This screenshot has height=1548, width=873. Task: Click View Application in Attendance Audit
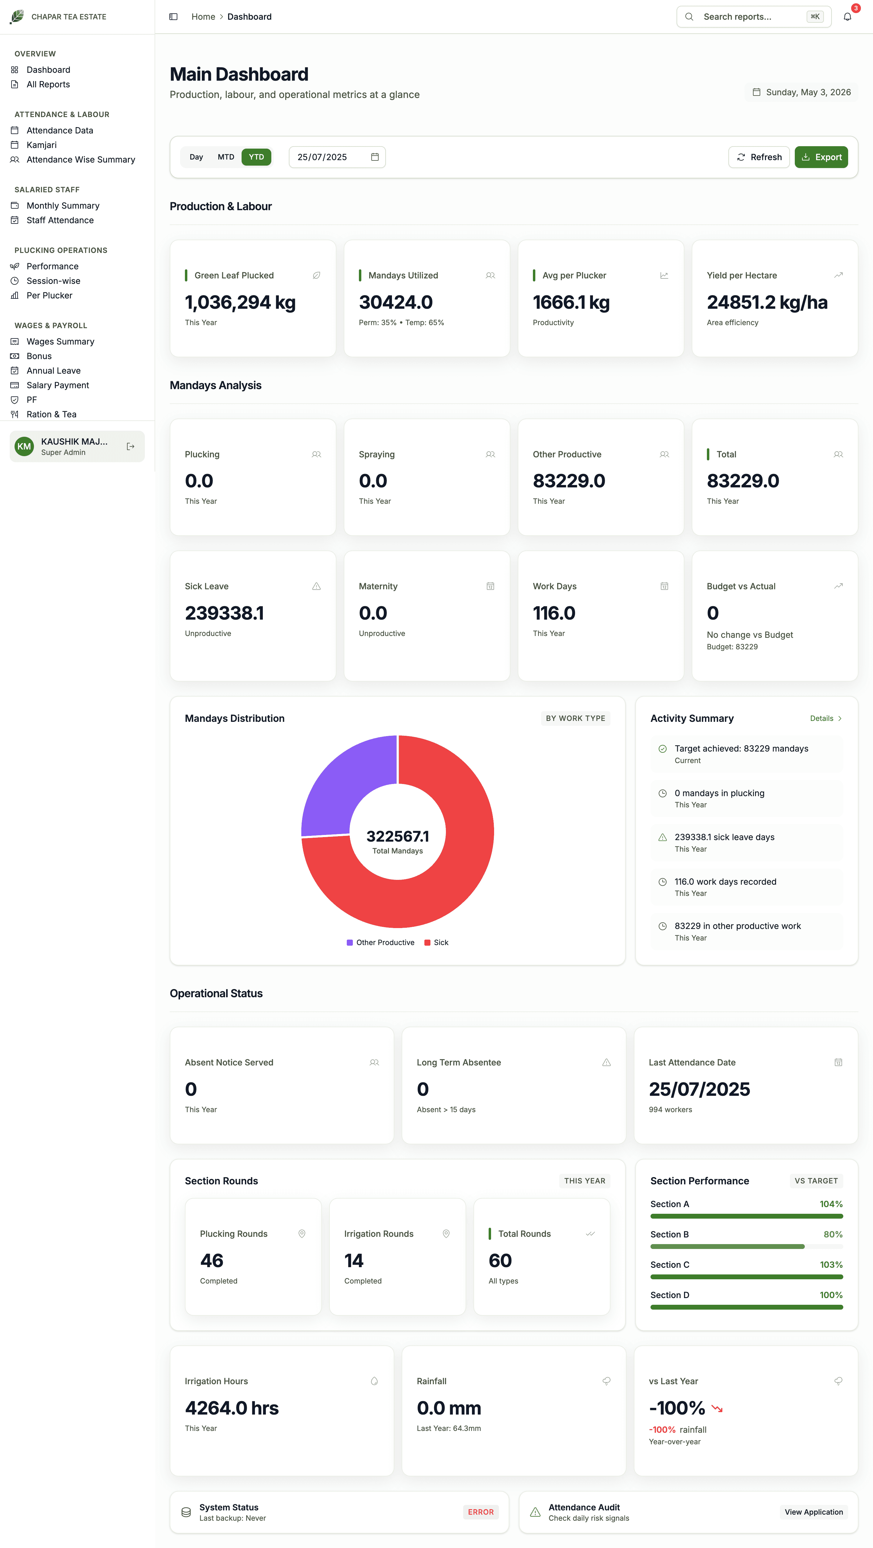(814, 1513)
